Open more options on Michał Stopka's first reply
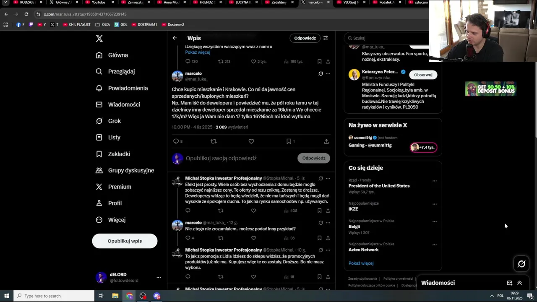This screenshot has width=537, height=302. 328,178
